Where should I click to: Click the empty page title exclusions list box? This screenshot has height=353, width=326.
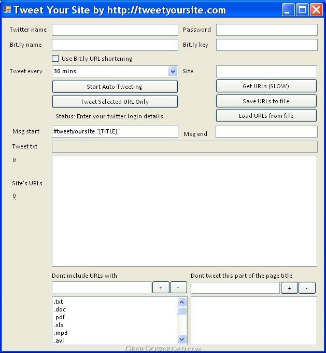click(x=254, y=321)
